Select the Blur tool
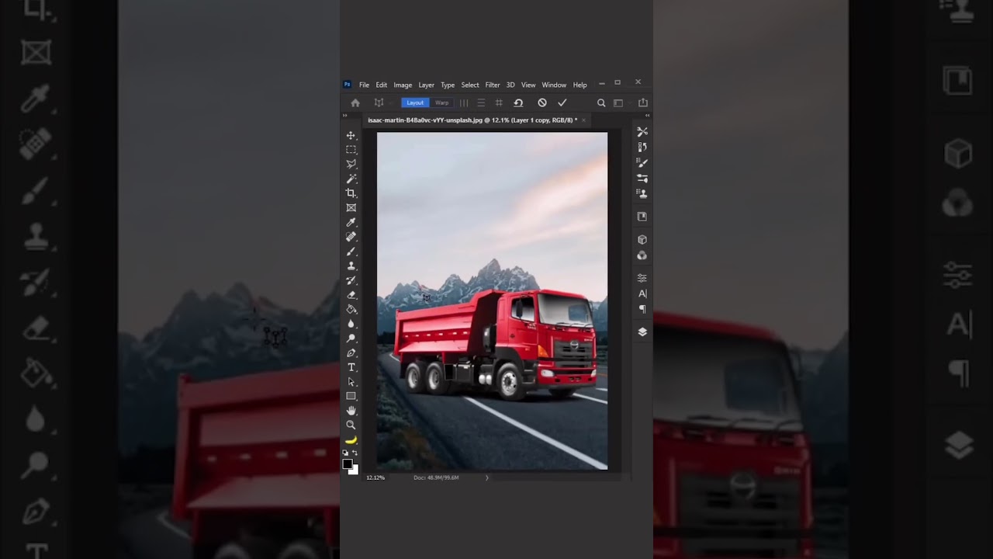The height and width of the screenshot is (559, 993). pos(351,323)
